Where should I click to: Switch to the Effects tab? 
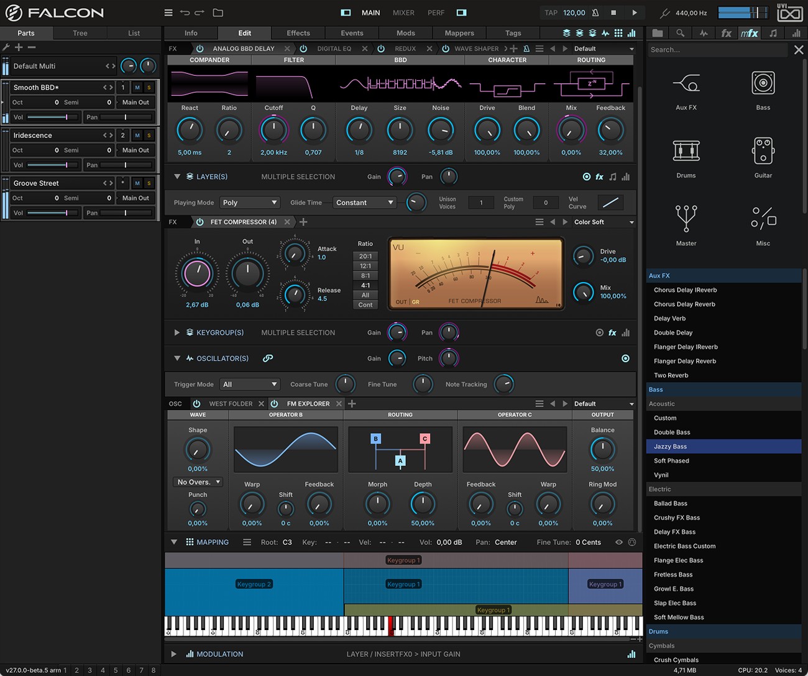point(298,33)
